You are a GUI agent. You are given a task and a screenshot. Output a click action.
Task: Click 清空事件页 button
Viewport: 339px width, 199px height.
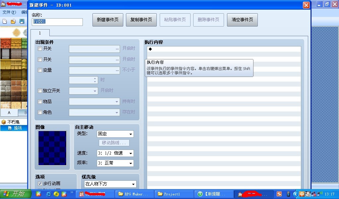click(x=242, y=20)
